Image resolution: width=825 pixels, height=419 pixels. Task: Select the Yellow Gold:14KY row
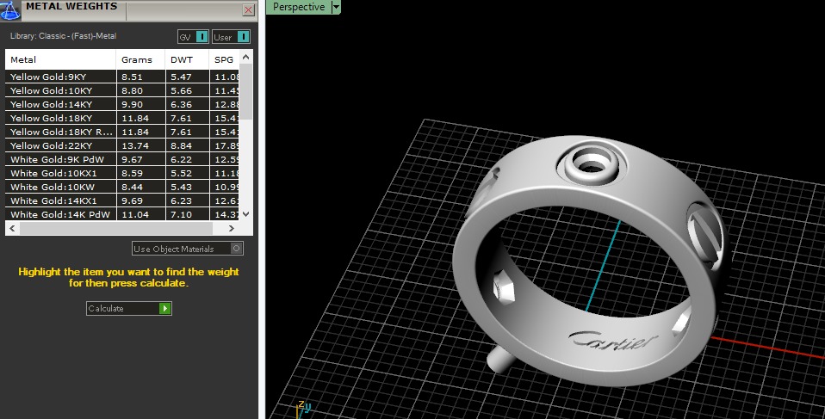122,104
